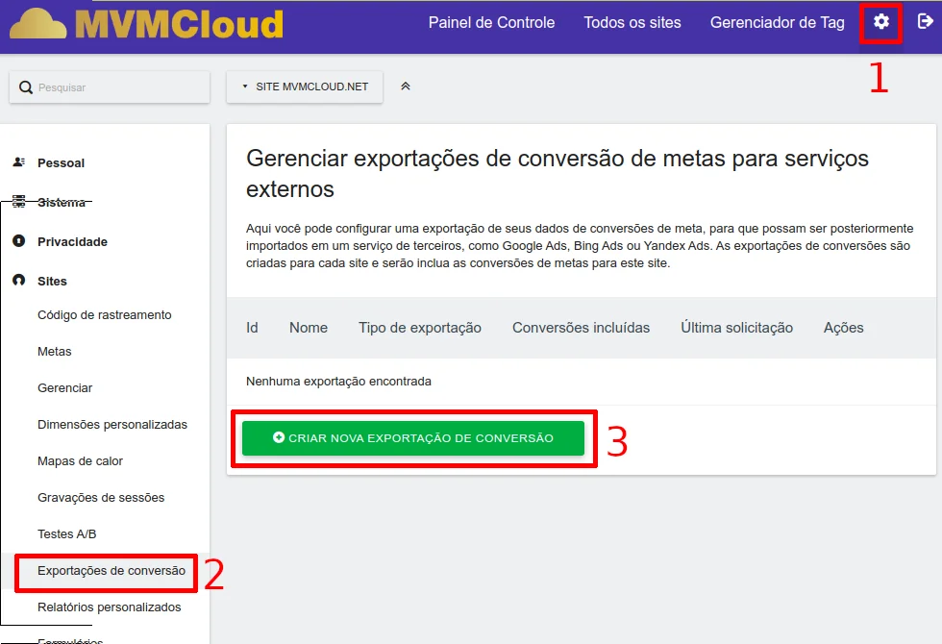Open Mapas de calor page

coord(80,461)
